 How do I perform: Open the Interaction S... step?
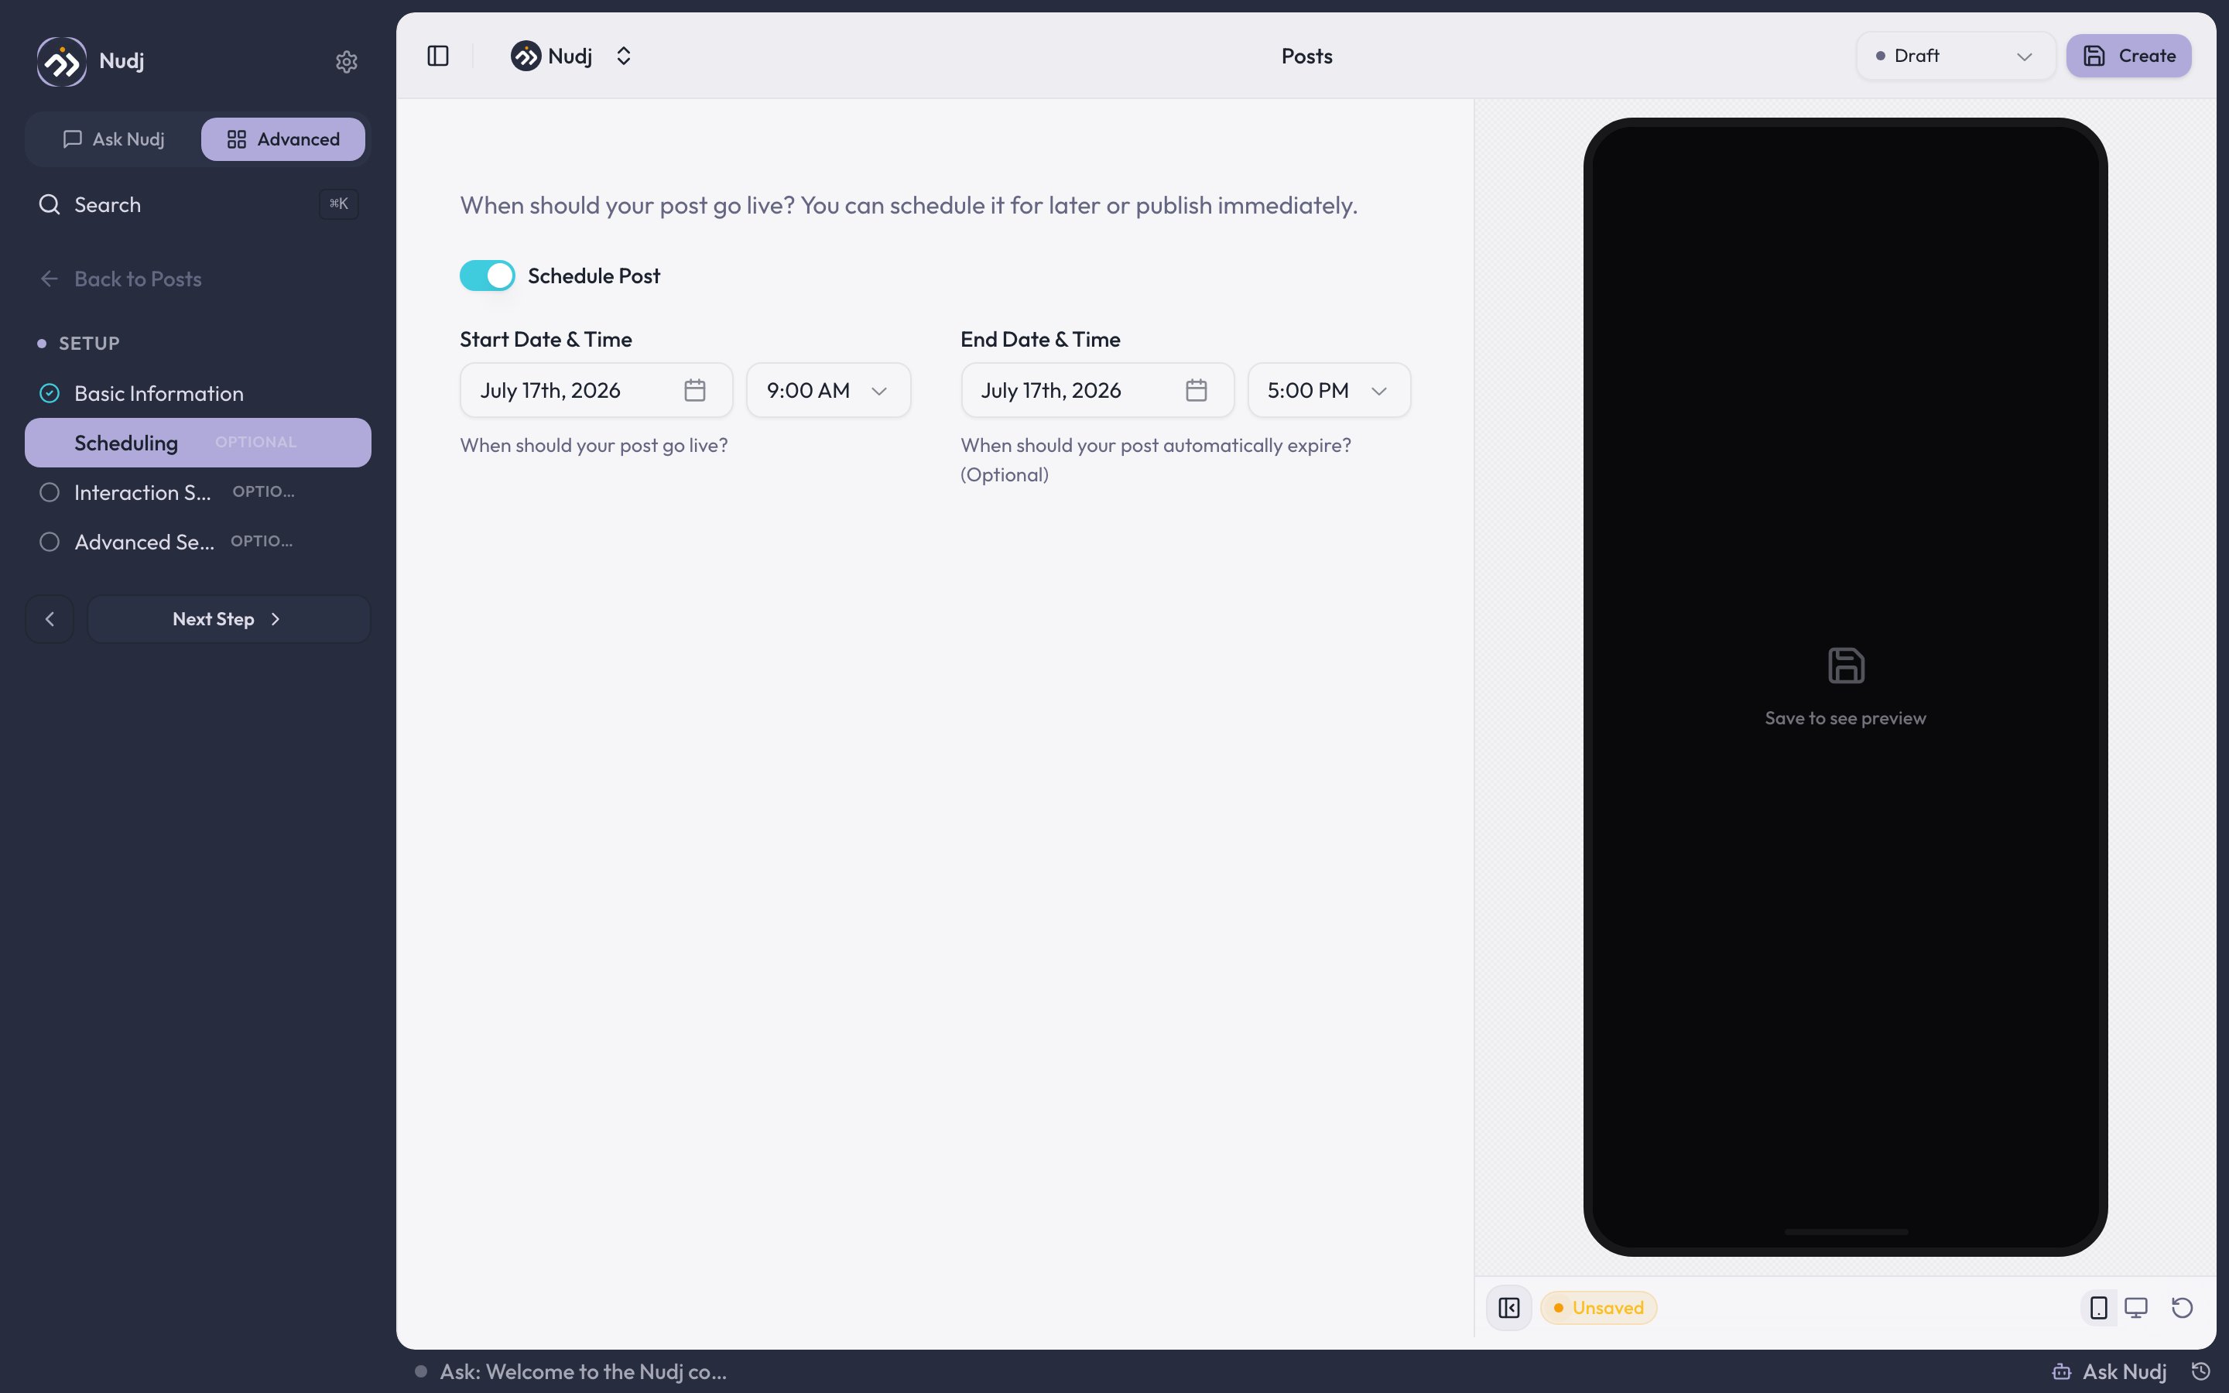click(198, 493)
